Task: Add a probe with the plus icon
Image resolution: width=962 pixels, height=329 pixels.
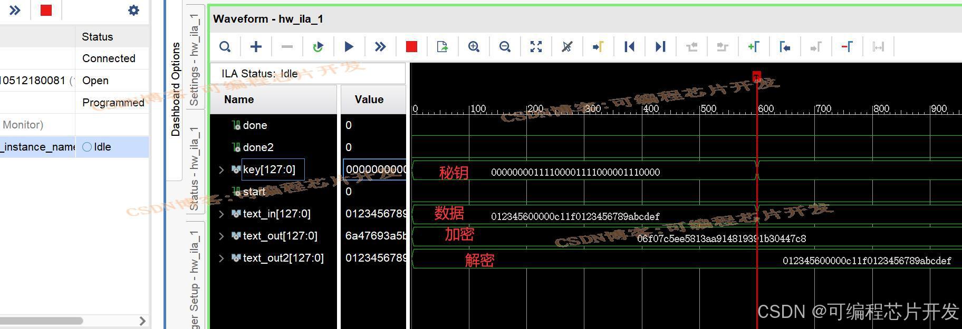Action: coord(256,47)
